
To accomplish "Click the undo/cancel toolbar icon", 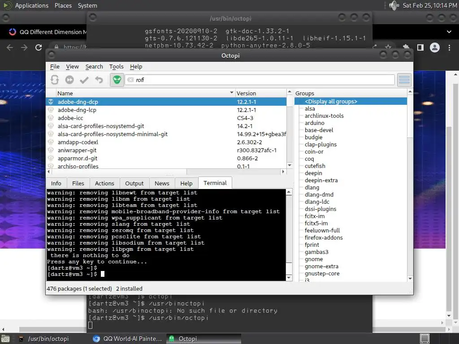I will (x=99, y=80).
